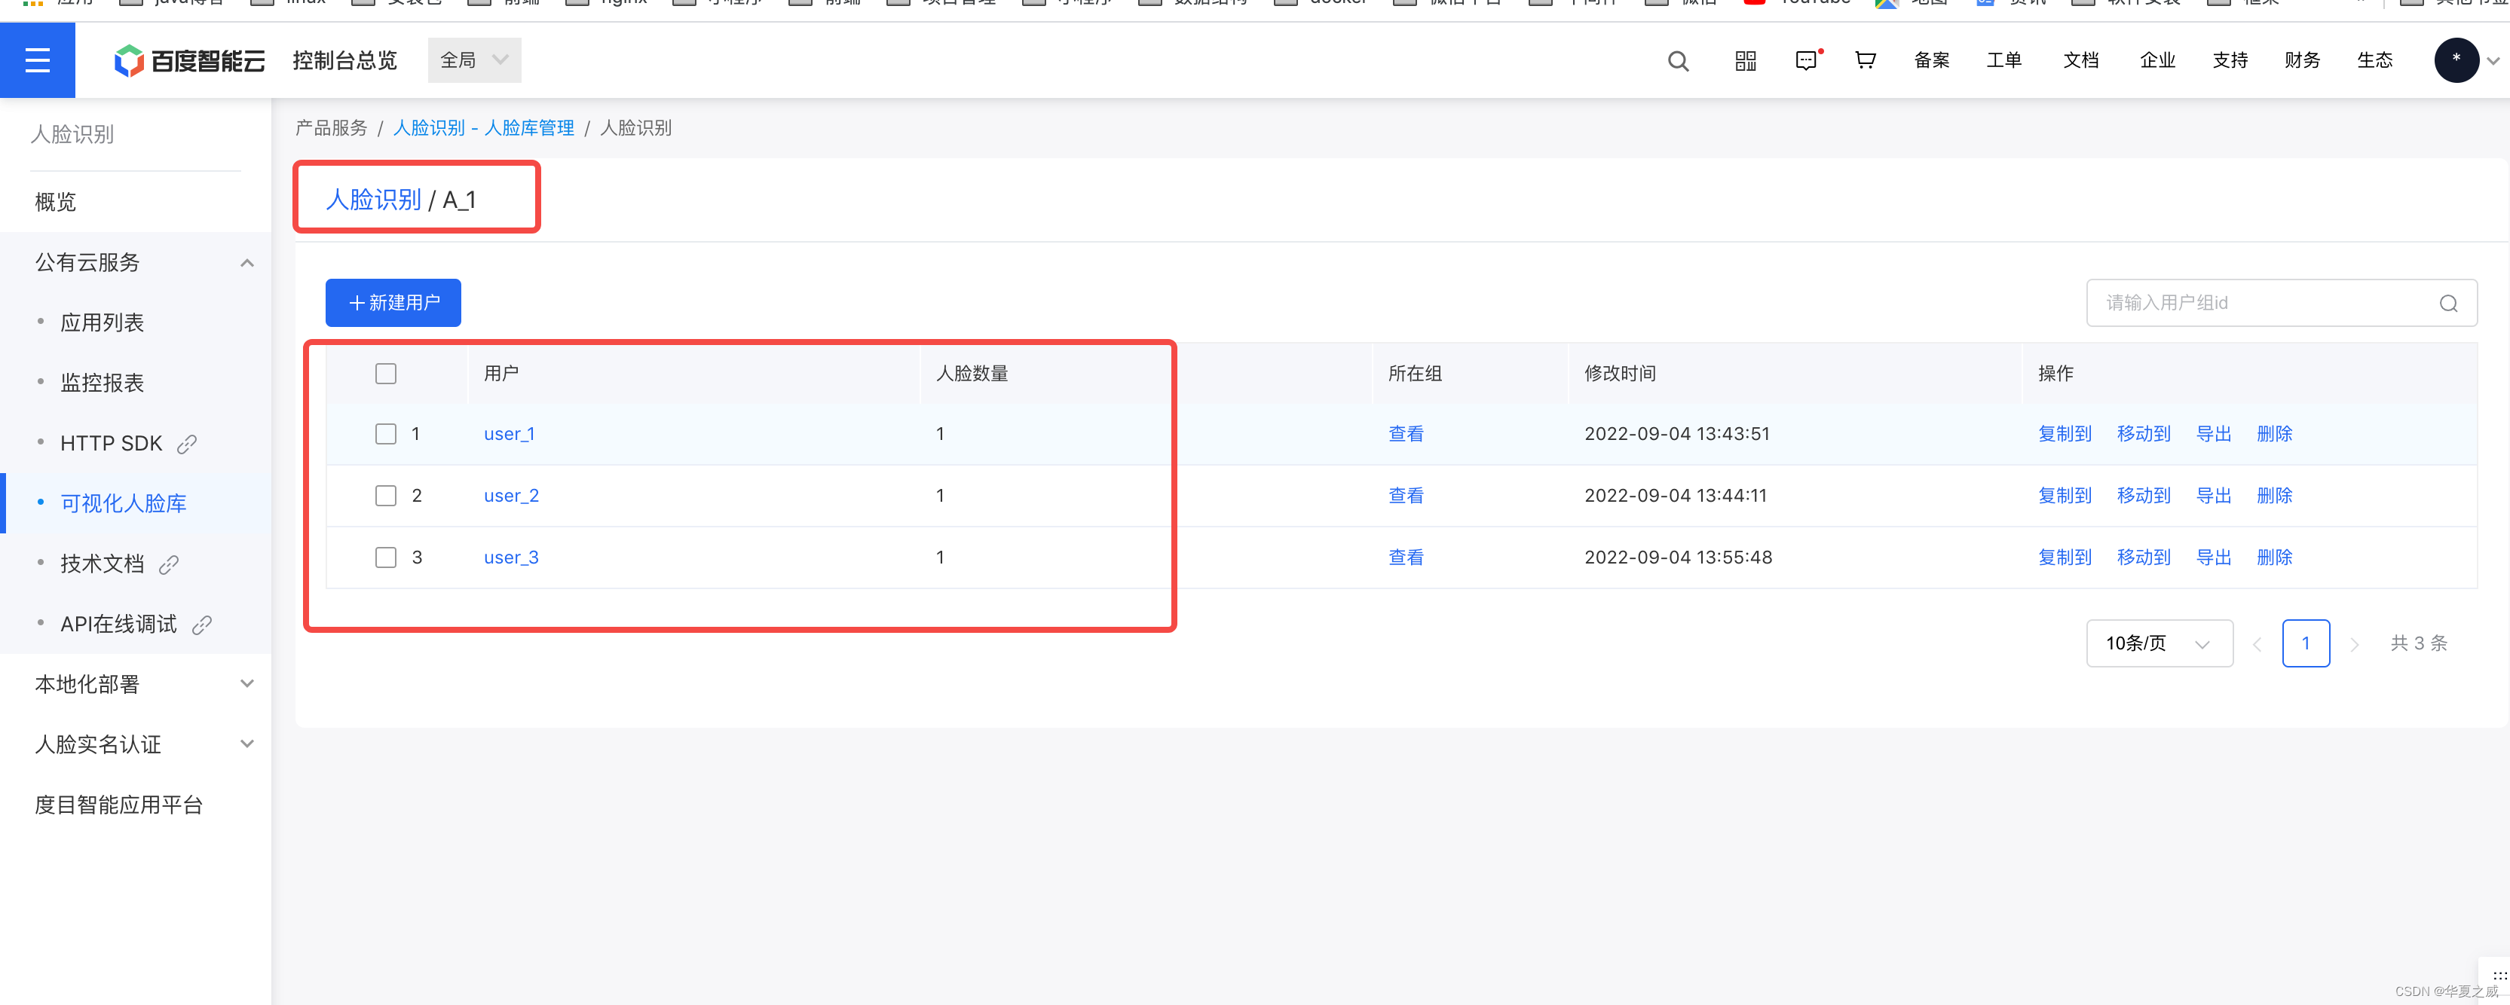Open the 工单 top menu
This screenshot has height=1005, width=2510.
point(2004,60)
